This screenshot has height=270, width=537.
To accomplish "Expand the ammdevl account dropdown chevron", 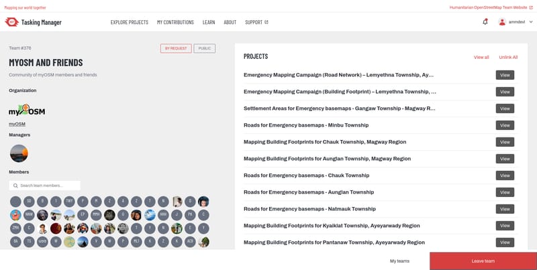I will (531, 22).
